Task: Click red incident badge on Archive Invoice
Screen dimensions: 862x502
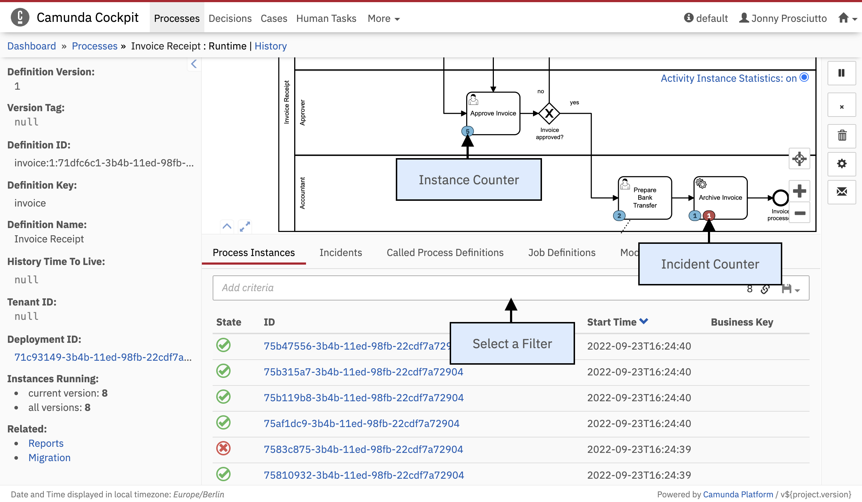Action: pos(709,216)
